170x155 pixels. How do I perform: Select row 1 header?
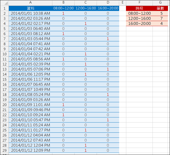[x=5, y=8]
